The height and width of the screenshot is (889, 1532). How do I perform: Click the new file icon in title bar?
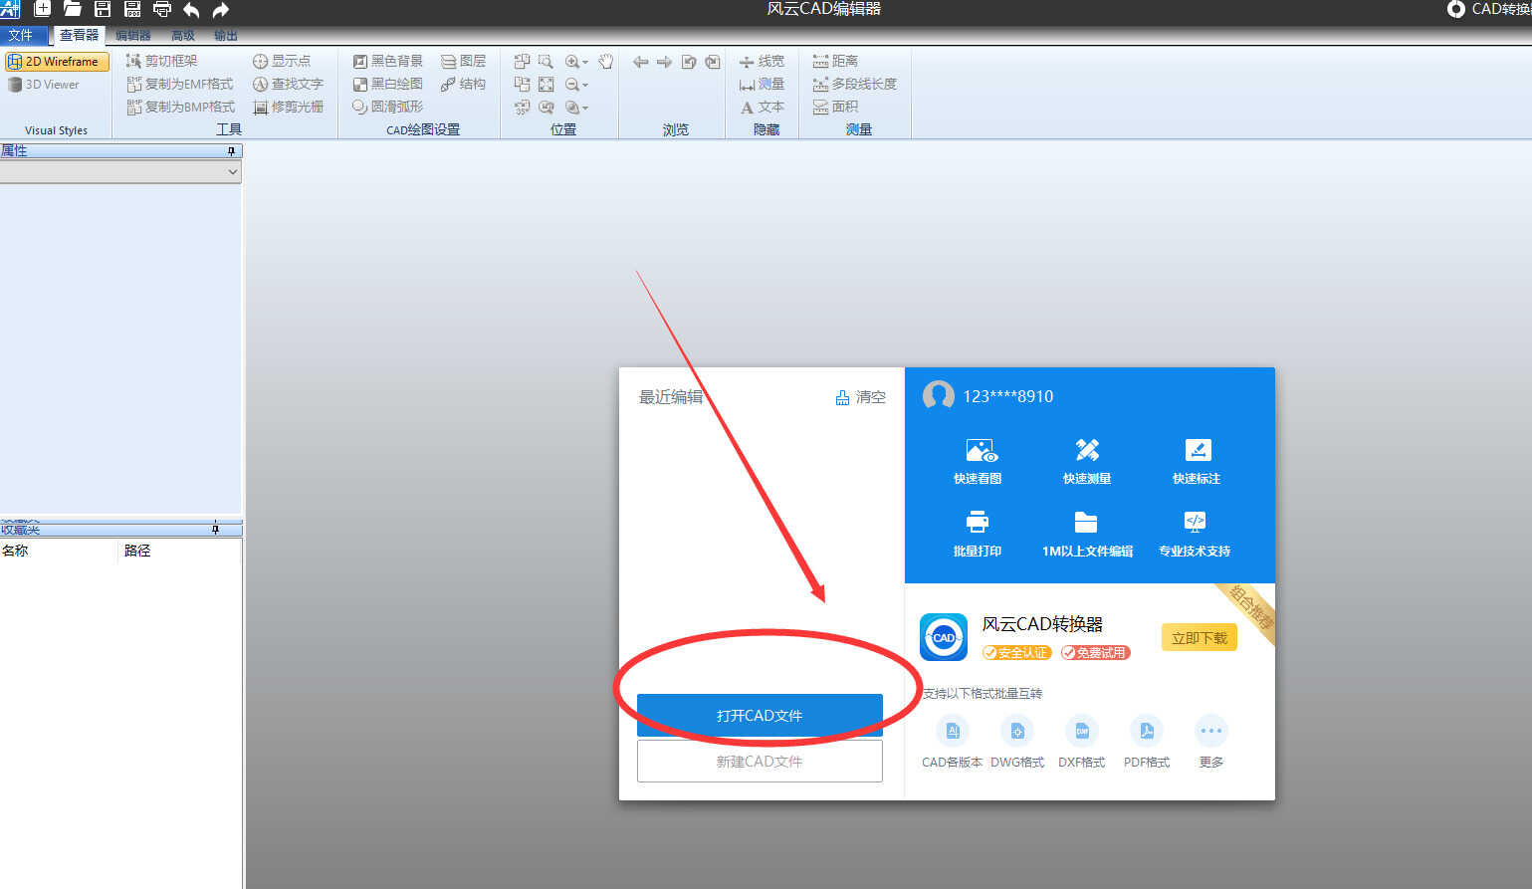click(x=43, y=9)
